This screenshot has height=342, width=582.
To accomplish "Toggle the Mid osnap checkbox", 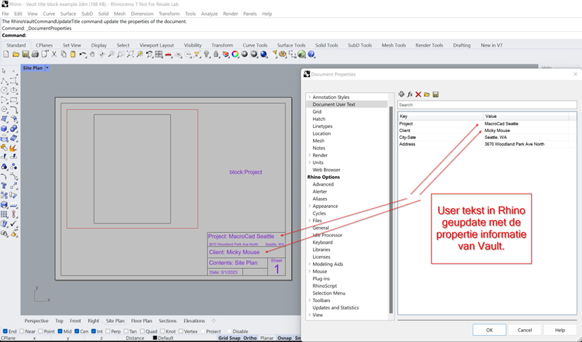I will (60, 331).
